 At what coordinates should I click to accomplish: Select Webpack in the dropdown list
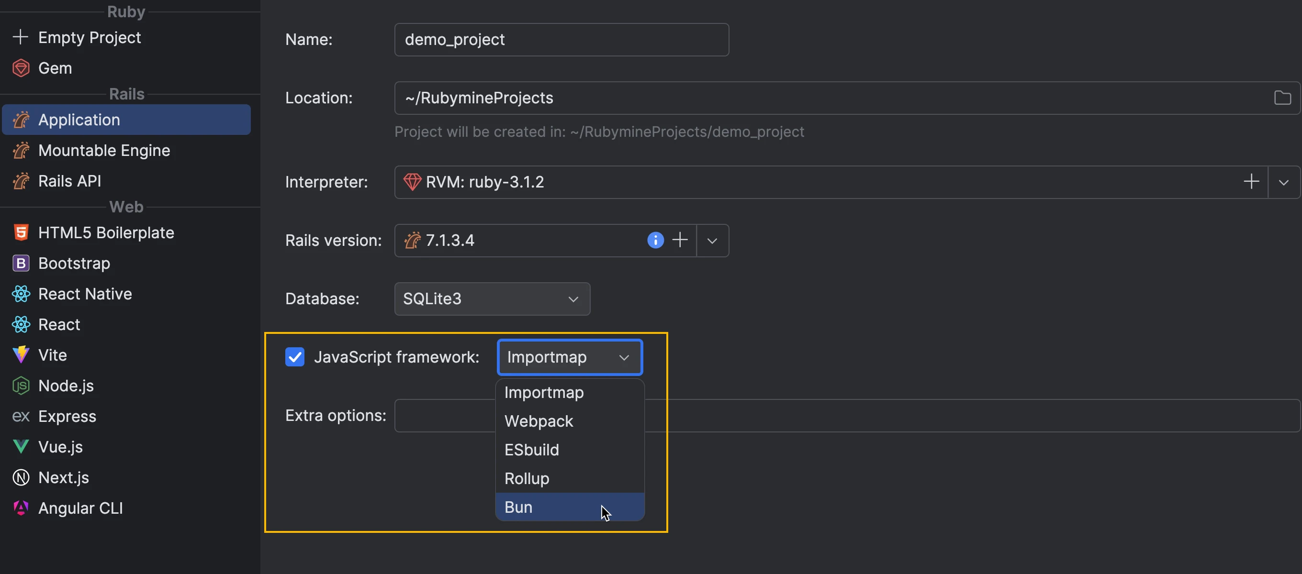tap(539, 421)
